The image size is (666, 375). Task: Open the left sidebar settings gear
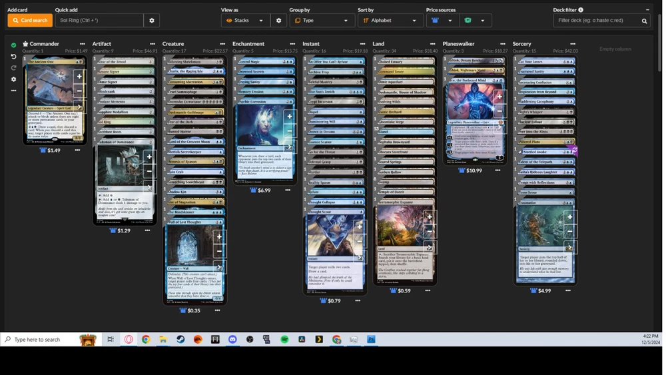pyautogui.click(x=13, y=79)
